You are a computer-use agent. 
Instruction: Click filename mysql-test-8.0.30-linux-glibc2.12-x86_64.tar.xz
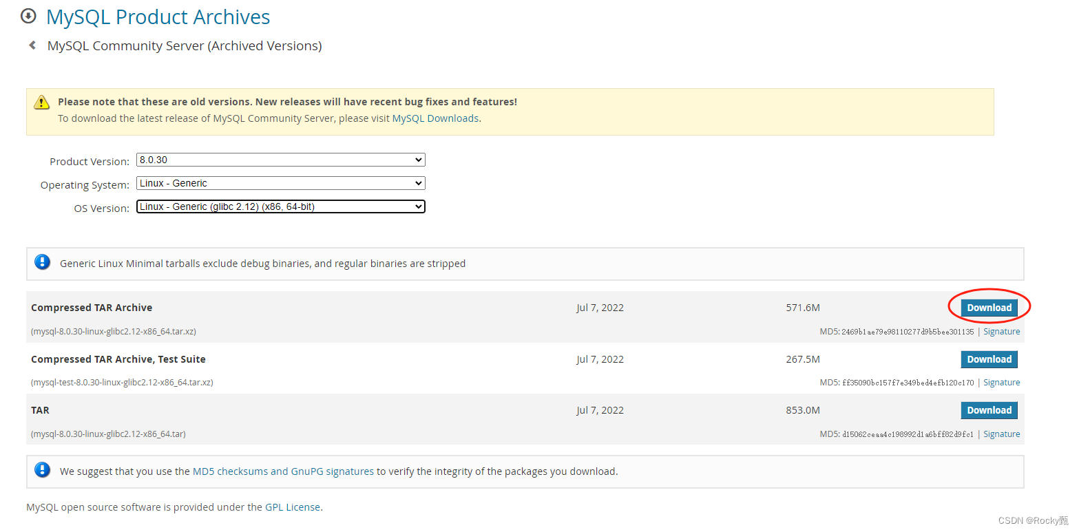click(x=122, y=383)
